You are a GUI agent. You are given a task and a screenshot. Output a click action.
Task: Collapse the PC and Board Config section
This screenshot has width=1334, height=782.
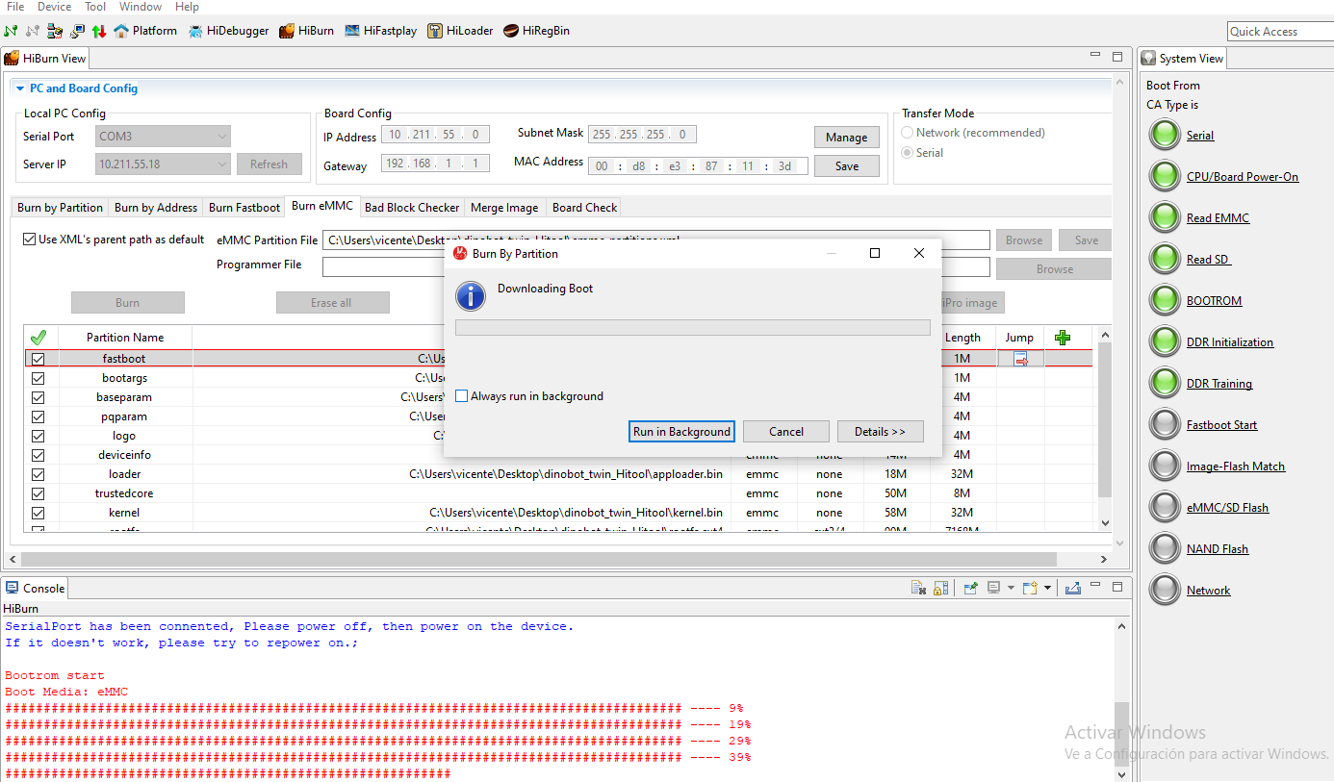point(20,88)
